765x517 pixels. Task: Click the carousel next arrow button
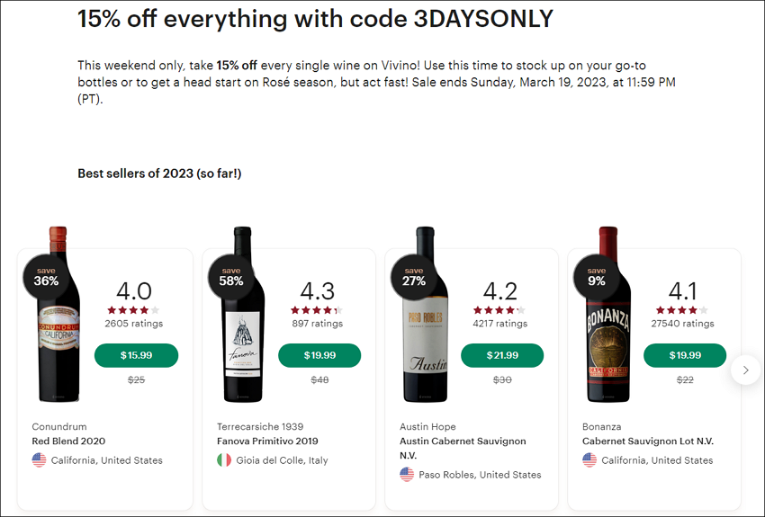[745, 370]
